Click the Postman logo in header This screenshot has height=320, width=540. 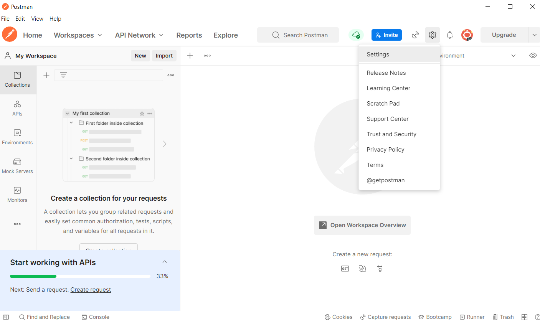[x=9, y=35]
